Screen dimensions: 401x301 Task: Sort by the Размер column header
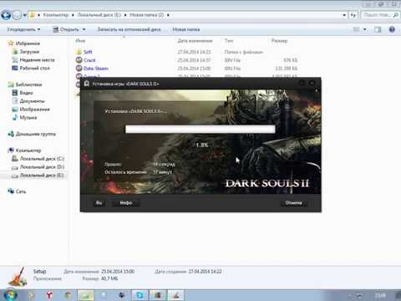(279, 41)
